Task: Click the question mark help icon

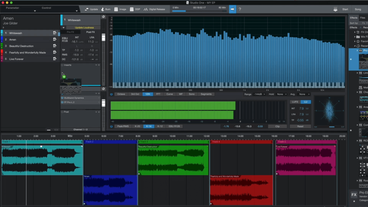Action: pyautogui.click(x=240, y=9)
